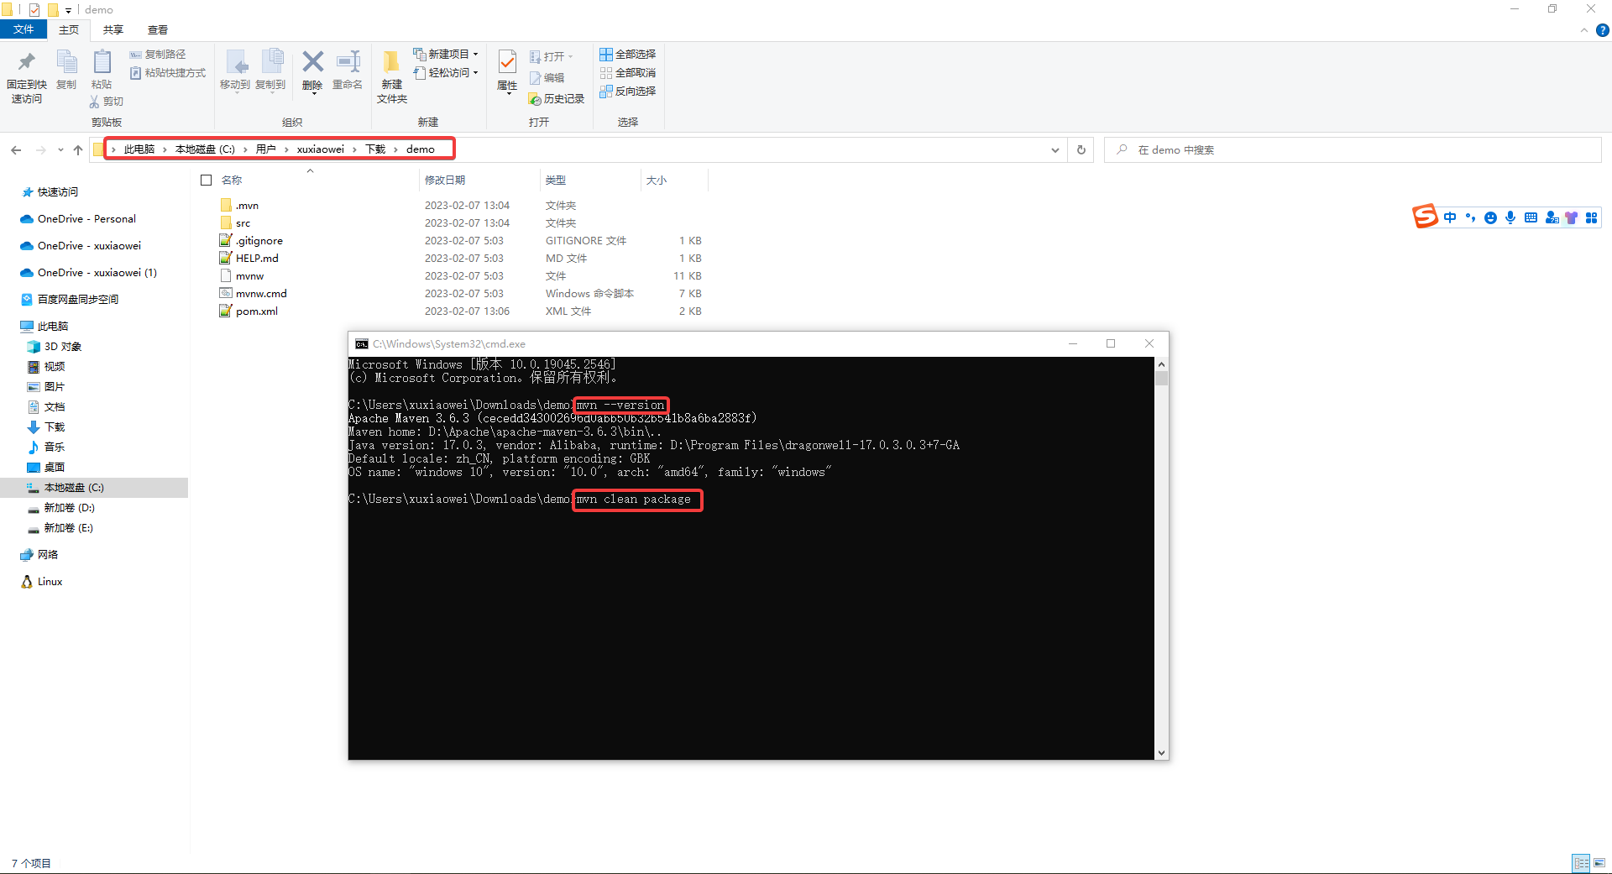Switch to the large icons view in the status bar
The height and width of the screenshot is (874, 1612).
click(x=1599, y=862)
